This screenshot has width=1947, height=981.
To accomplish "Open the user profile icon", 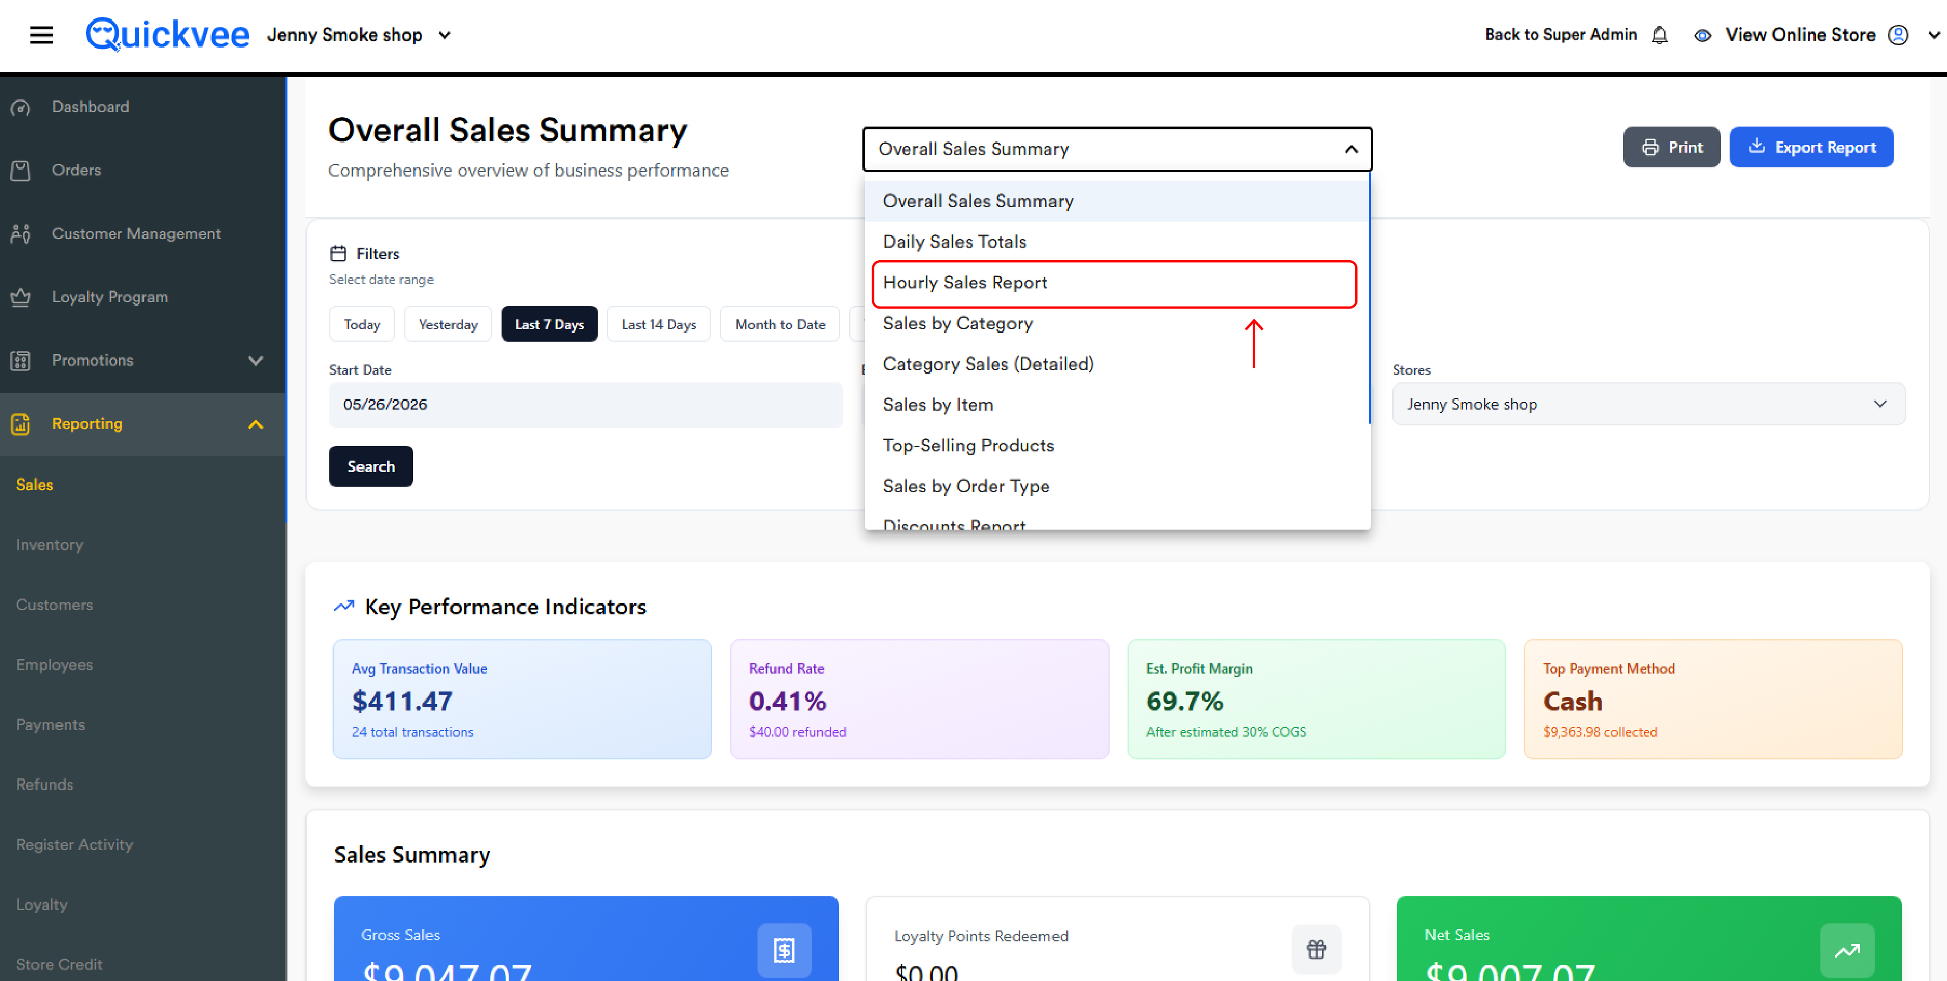I will pos(1898,35).
